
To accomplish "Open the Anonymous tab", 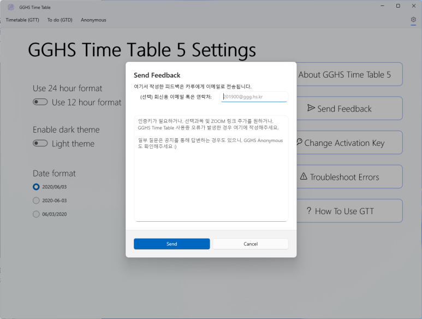I will pyautogui.click(x=93, y=20).
